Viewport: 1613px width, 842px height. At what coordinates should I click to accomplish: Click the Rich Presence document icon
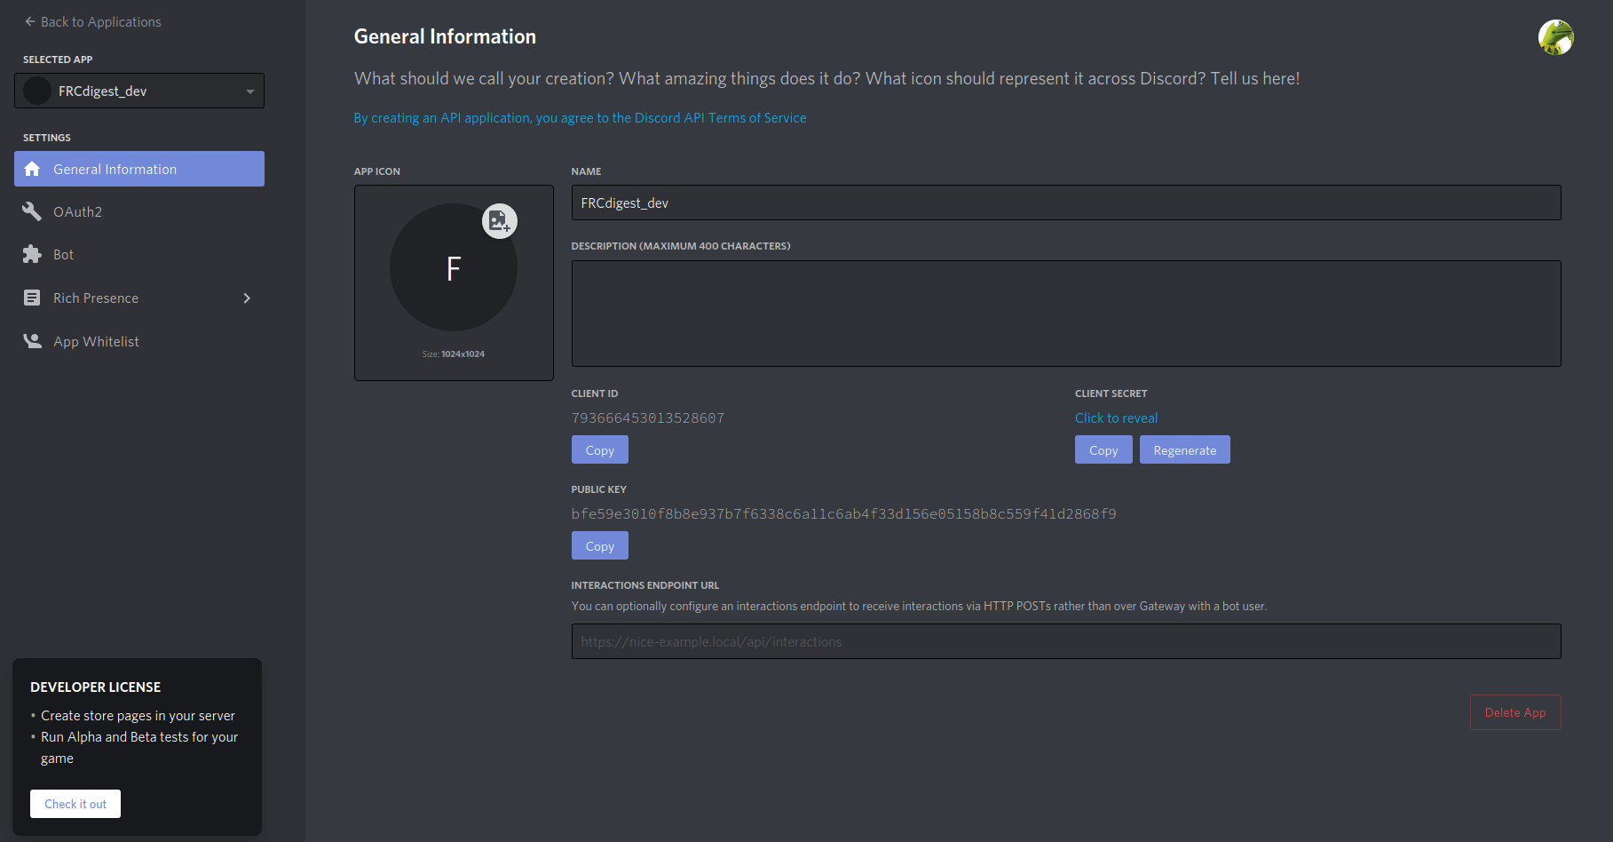pyautogui.click(x=32, y=298)
